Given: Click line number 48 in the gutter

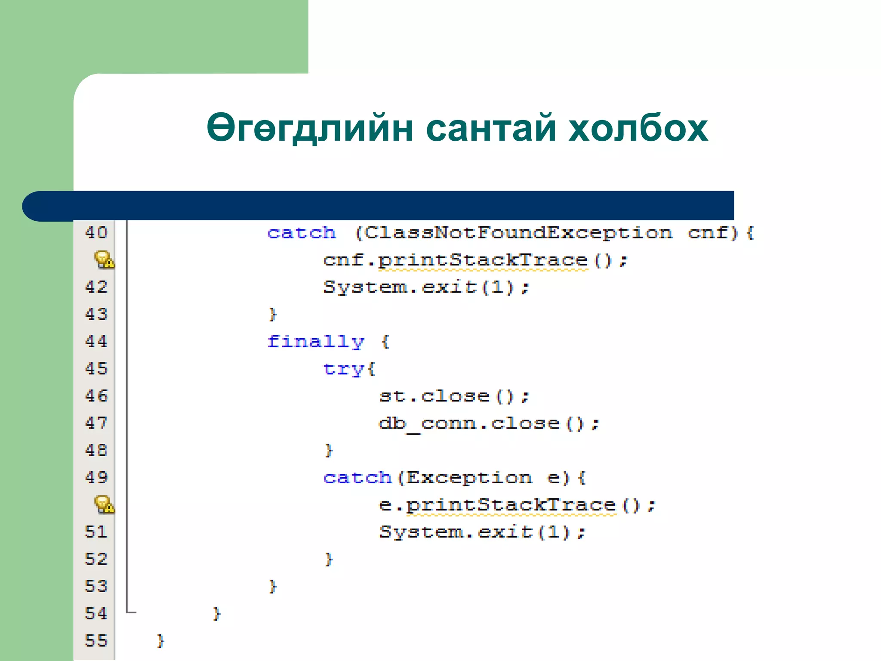Looking at the screenshot, I should click(x=96, y=450).
